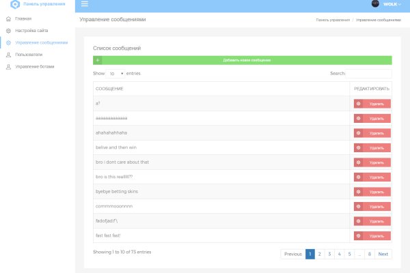Sort the table by the СООБЩЕНИЕ column header
This screenshot has width=410, height=273.
point(109,89)
